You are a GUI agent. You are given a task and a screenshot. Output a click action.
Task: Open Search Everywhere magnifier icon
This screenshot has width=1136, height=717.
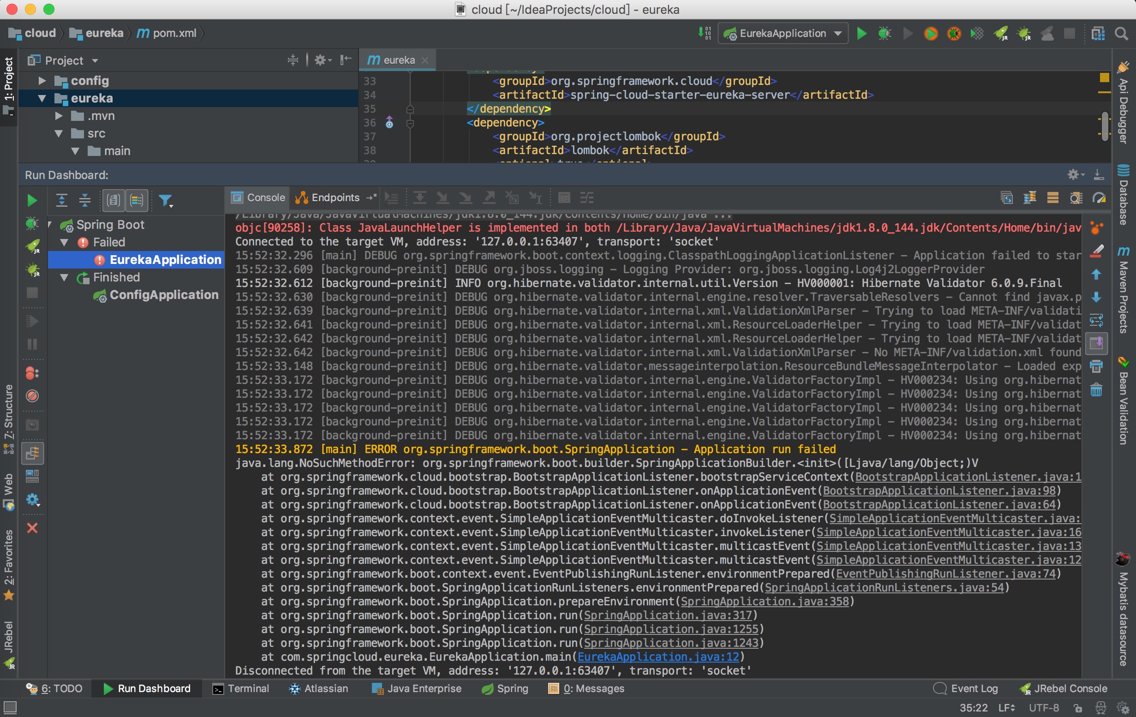[x=1121, y=34]
